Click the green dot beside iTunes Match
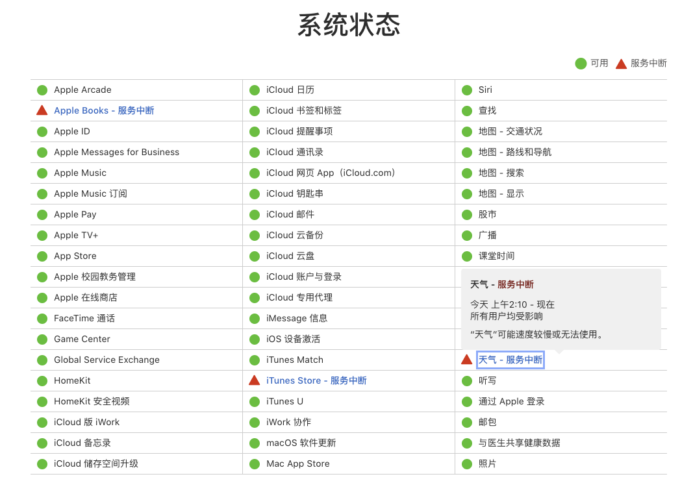This screenshot has height=481, width=680. (255, 360)
